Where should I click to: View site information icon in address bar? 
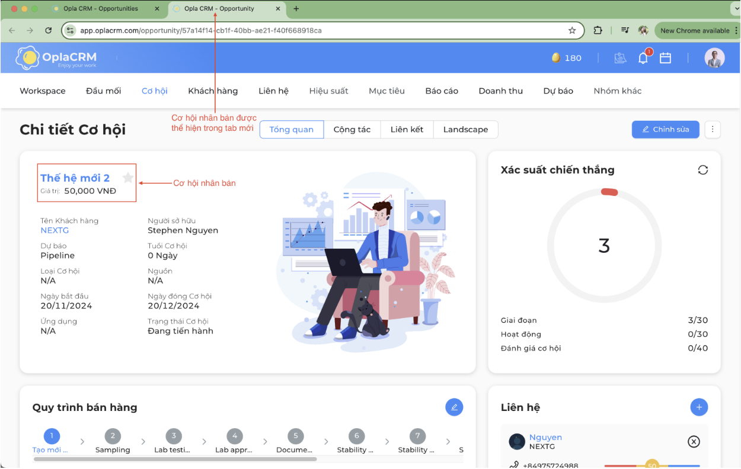pos(71,30)
